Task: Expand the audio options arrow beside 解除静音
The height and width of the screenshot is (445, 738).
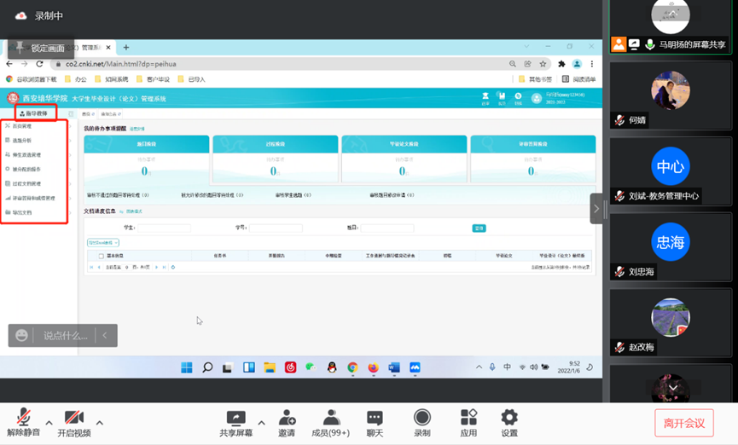Action: point(49,423)
